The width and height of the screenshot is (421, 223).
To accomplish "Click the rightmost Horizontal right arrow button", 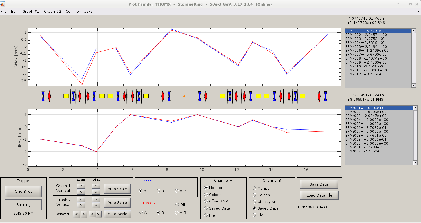I will pyautogui.click(x=98, y=214).
